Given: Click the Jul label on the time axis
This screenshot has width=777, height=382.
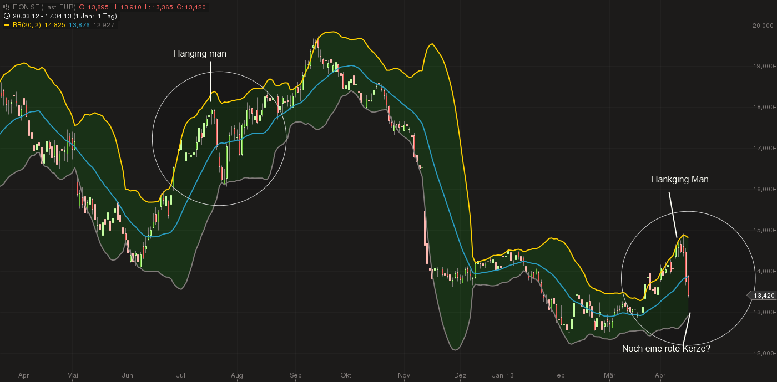Looking at the screenshot, I should tap(180, 376).
